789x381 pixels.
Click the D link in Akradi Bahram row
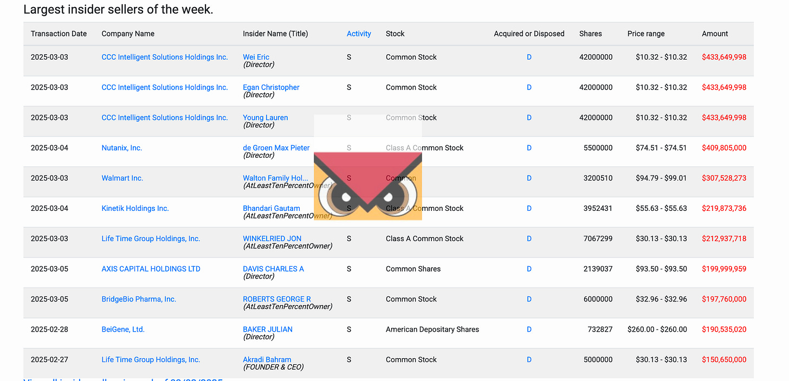click(529, 360)
